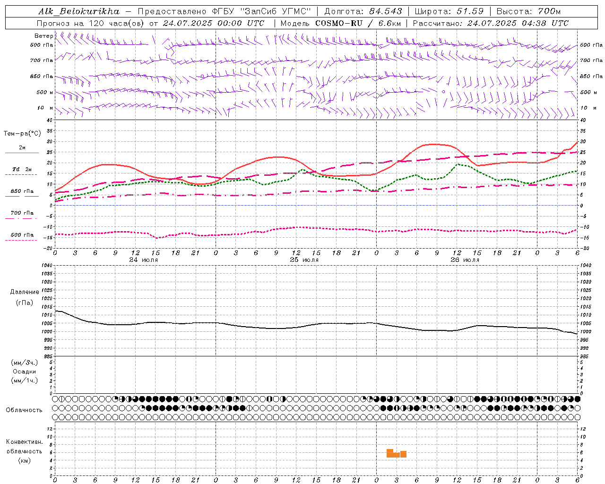605x484 pixels.
Task: Click the solid red 2м legend line
Action: point(22,153)
